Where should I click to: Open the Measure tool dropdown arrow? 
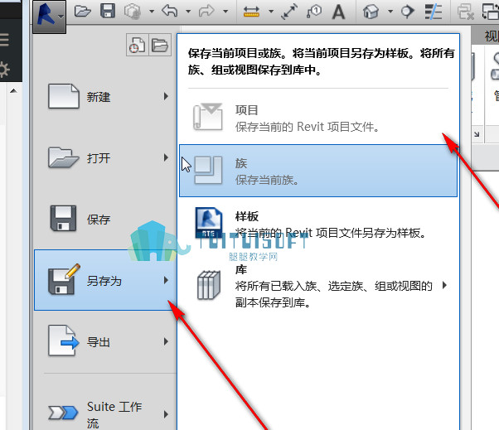[271, 12]
